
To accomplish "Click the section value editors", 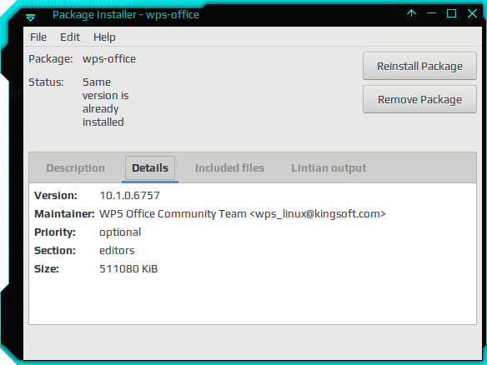I will 117,251.
